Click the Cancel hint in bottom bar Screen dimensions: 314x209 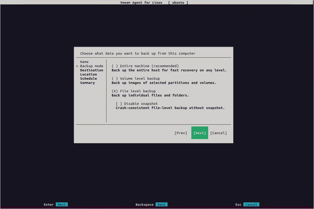coord(251,204)
